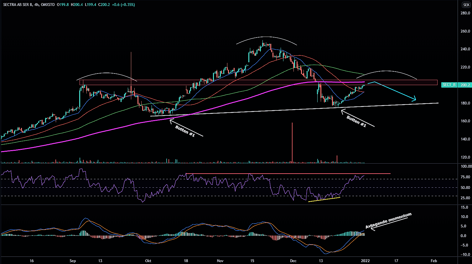The width and height of the screenshot is (472, 264).
Task: Click the 2022 label on time axis
Action: (365, 261)
